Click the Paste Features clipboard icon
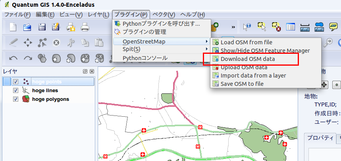This screenshot has width=341, height=161. tap(99, 42)
